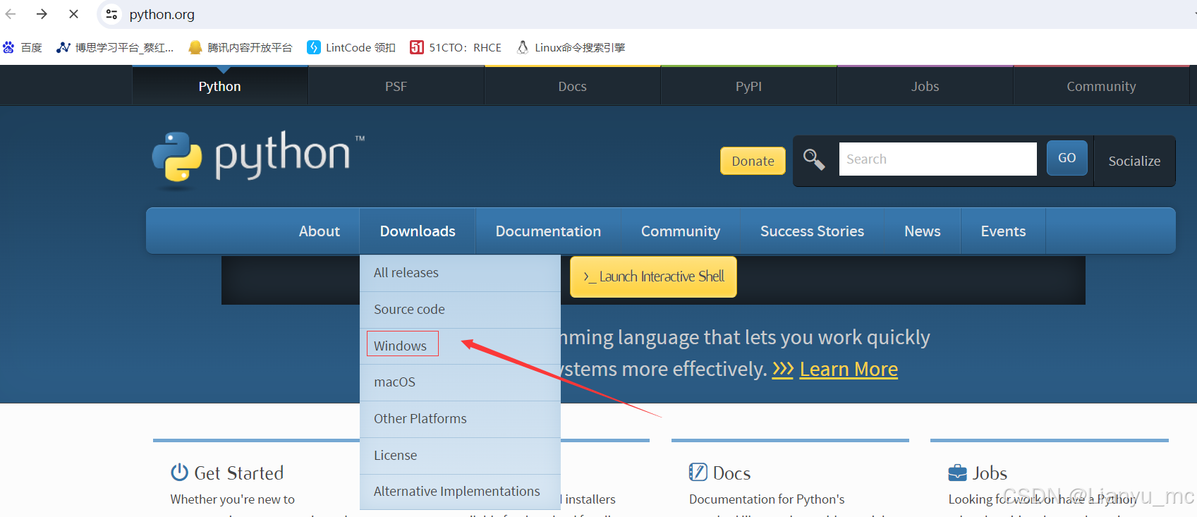Switch to the Jobs top tab
The width and height of the screenshot is (1197, 517).
925,86
